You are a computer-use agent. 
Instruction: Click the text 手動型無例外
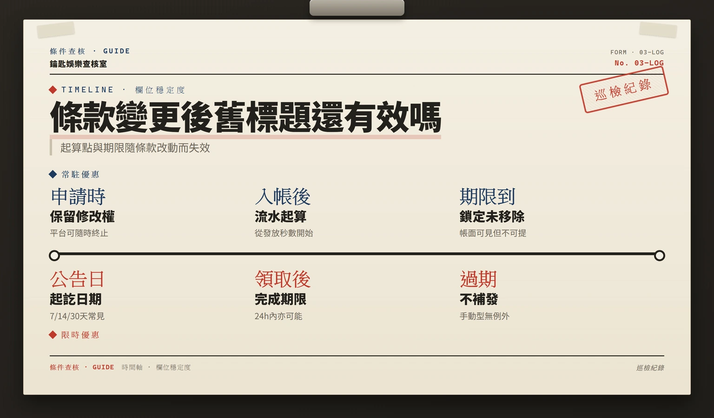point(485,316)
